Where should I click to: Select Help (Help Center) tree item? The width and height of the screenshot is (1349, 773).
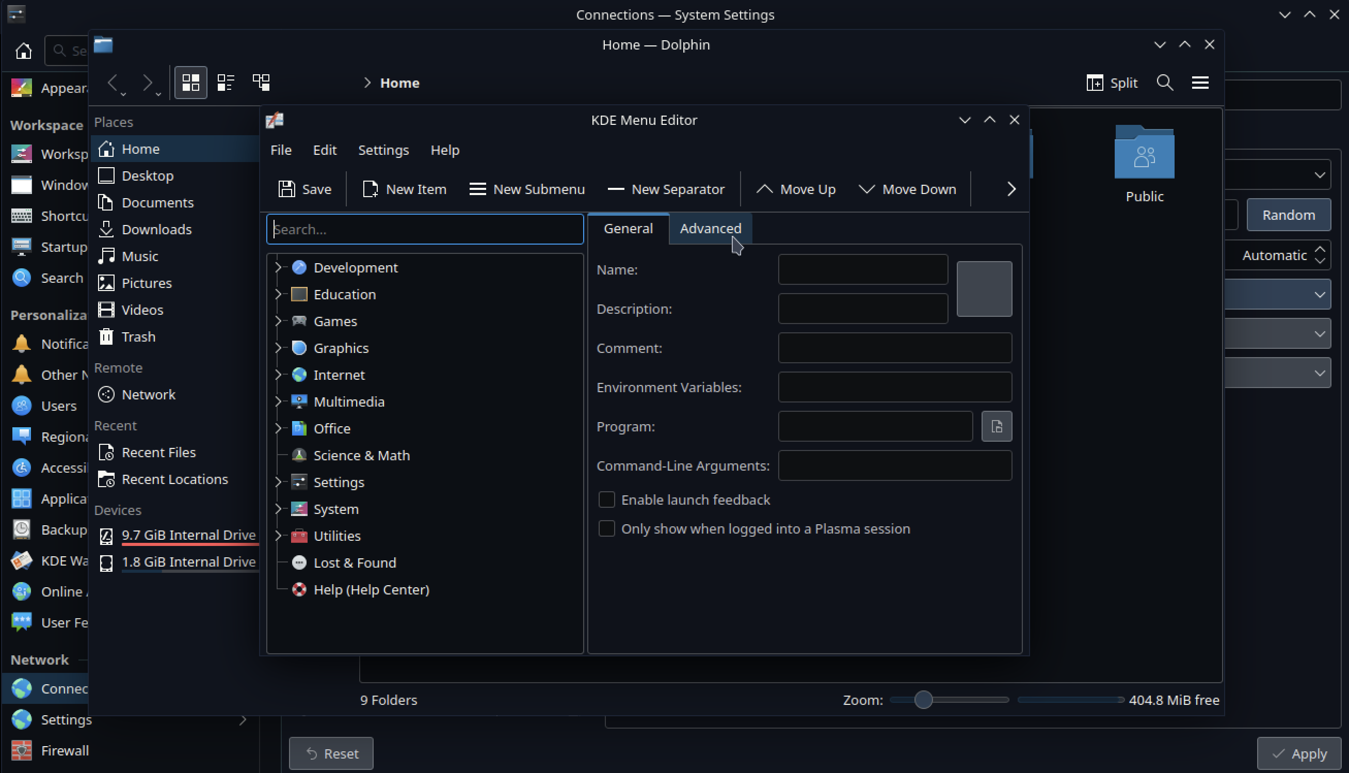click(371, 590)
